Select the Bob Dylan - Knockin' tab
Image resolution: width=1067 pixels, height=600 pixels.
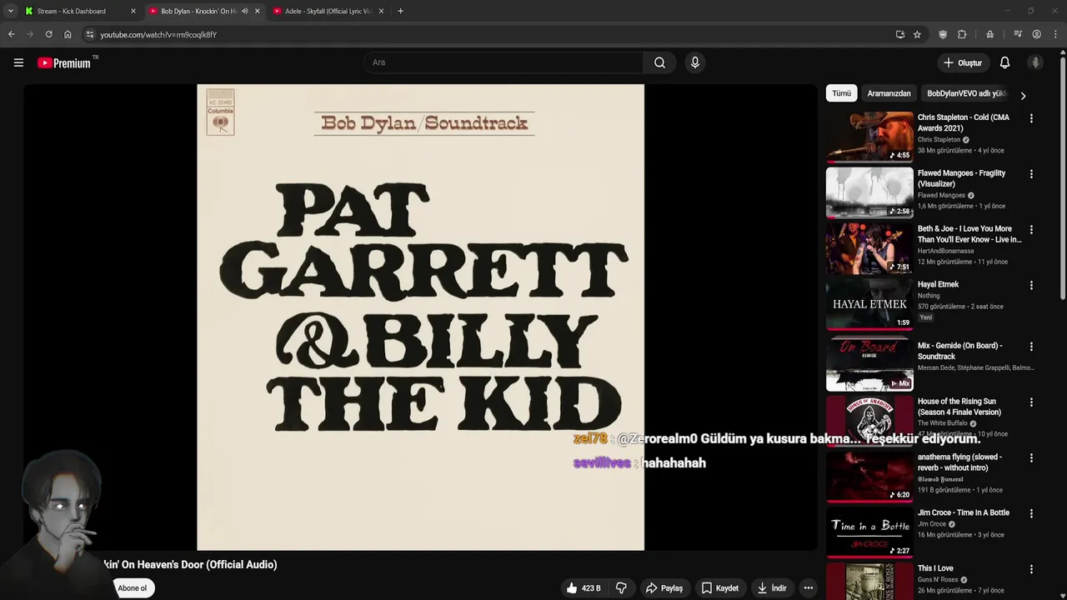pos(198,11)
